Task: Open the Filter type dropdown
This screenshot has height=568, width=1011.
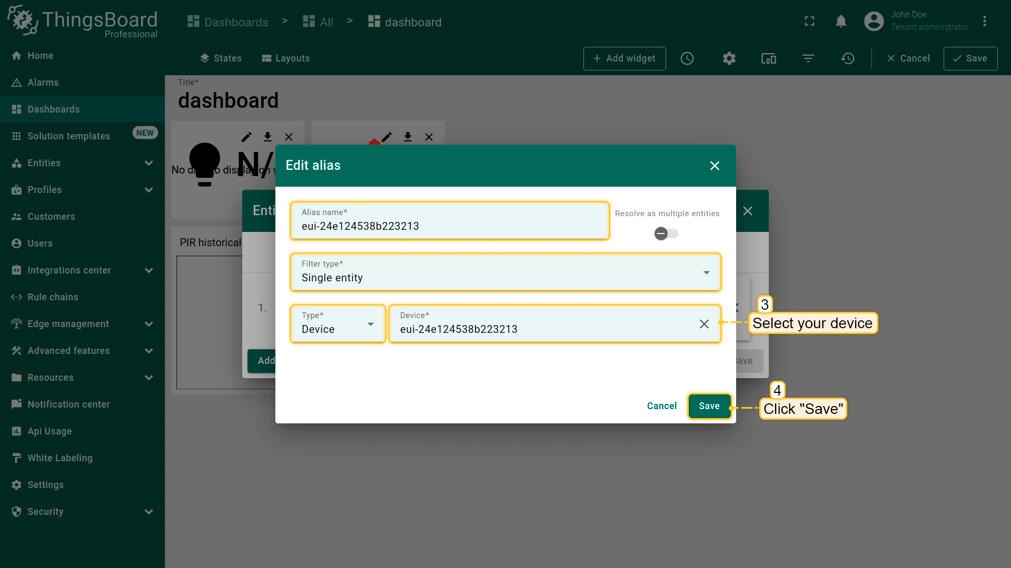Action: [x=505, y=272]
